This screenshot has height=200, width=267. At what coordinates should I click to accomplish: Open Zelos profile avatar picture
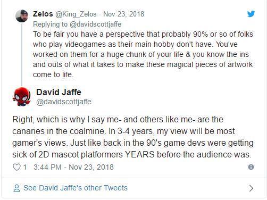[22, 16]
